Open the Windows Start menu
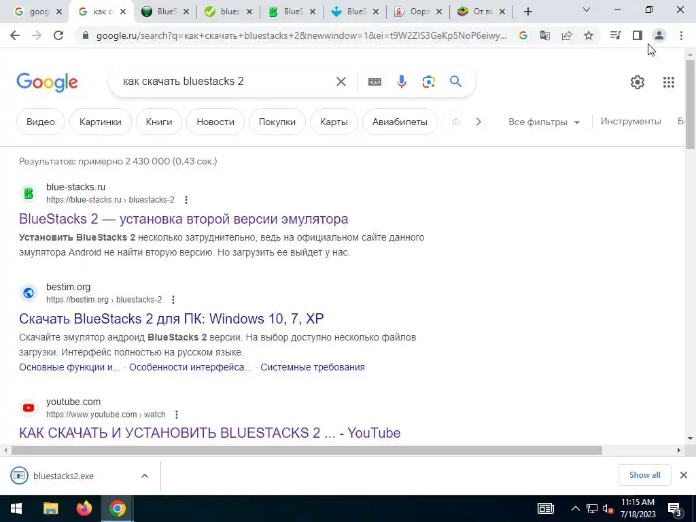The width and height of the screenshot is (696, 522). point(16,508)
